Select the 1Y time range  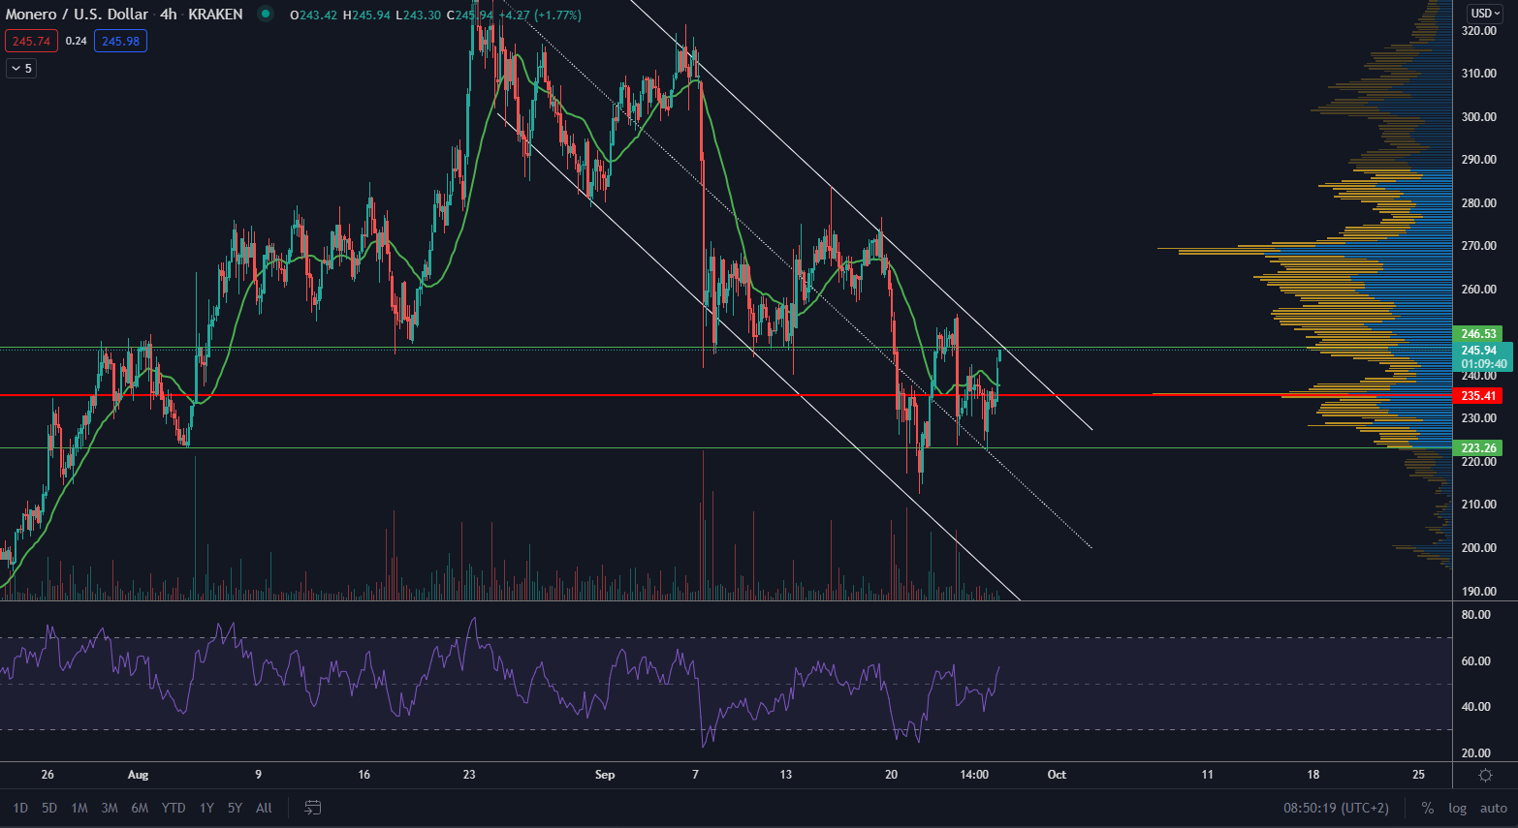(x=206, y=808)
